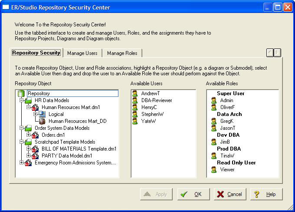Click the GregK user icon
The width and height of the screenshot is (295, 212).
pos(214,121)
